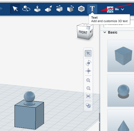Image resolution: width=134 pixels, height=131 pixels.
Task: Click the Basic section heading
Action: (113, 32)
